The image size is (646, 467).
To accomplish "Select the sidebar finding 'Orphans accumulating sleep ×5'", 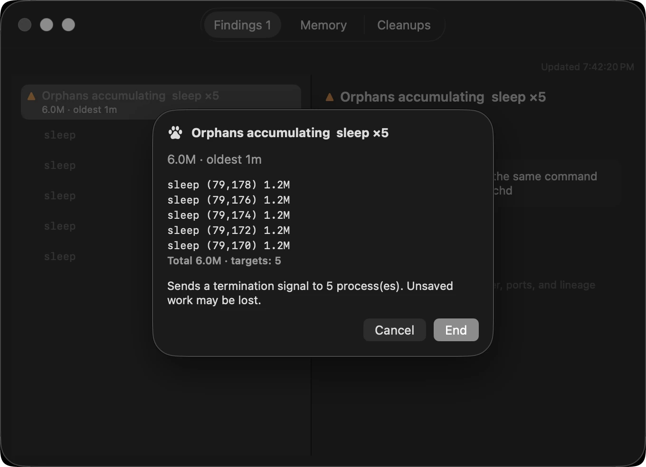I will click(161, 102).
